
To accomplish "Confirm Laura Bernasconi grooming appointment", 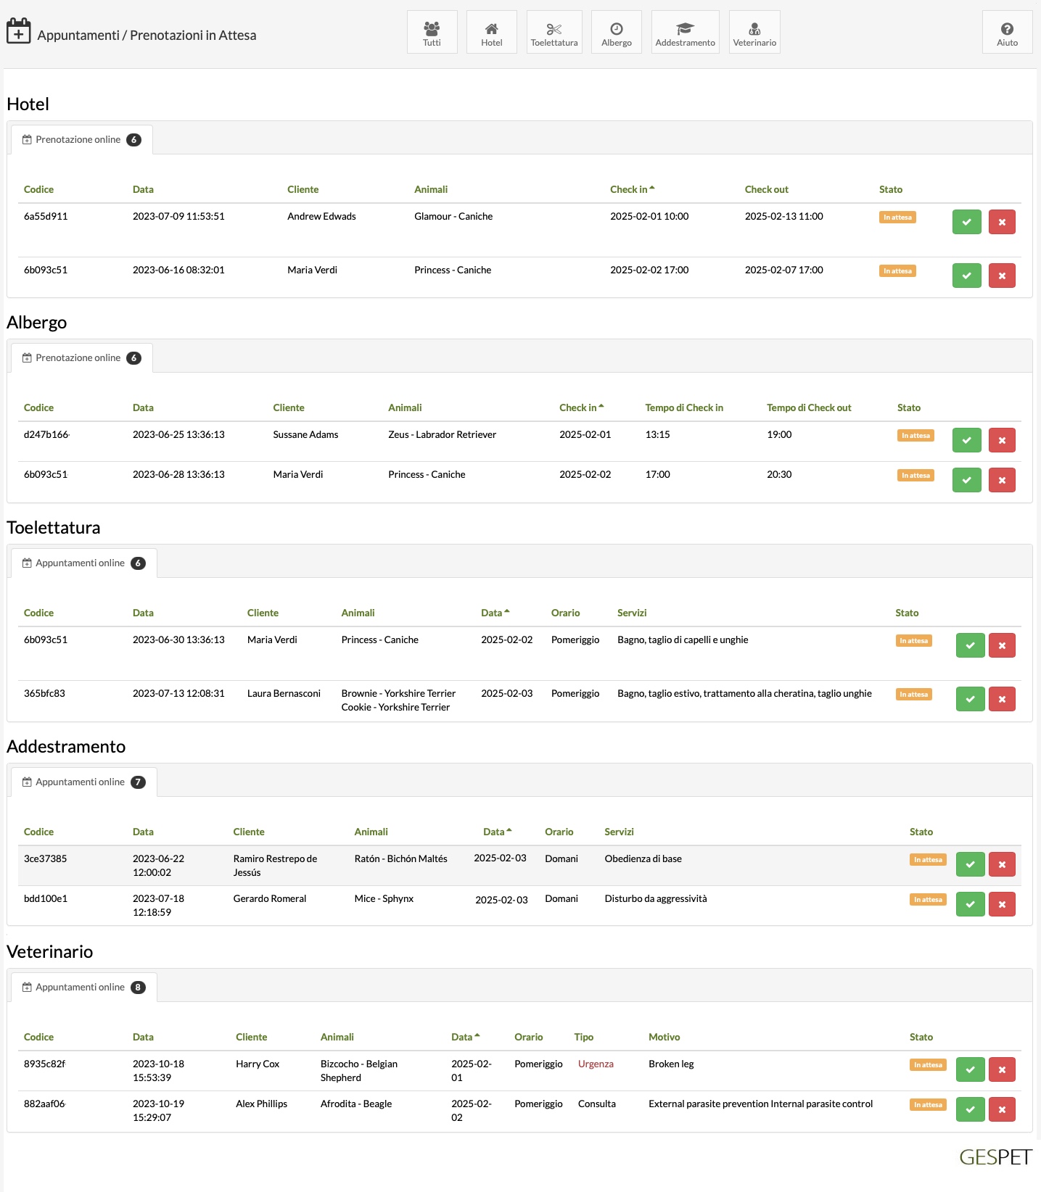I will pos(970,699).
